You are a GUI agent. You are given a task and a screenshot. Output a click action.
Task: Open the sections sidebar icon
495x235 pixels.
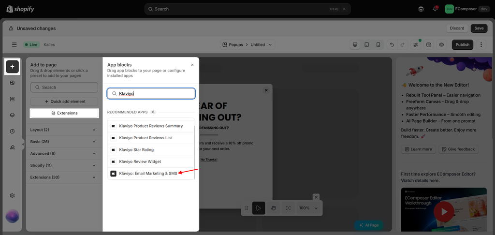click(12, 99)
